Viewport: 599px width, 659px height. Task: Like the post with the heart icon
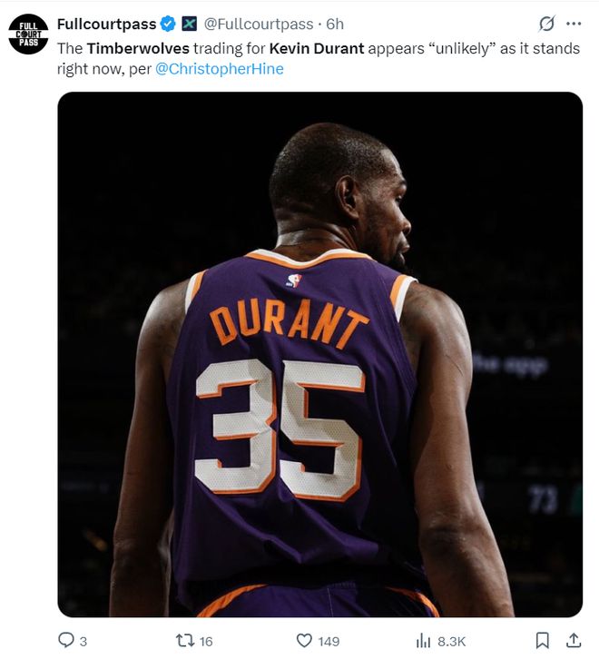(x=305, y=641)
